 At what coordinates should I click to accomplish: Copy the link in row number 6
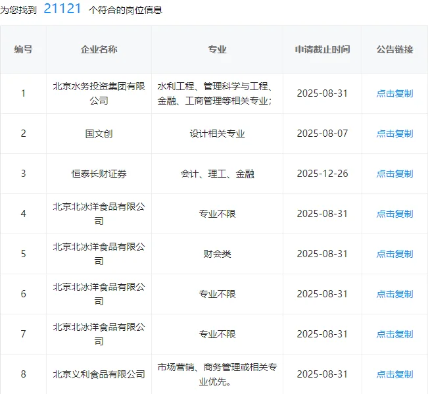click(394, 294)
